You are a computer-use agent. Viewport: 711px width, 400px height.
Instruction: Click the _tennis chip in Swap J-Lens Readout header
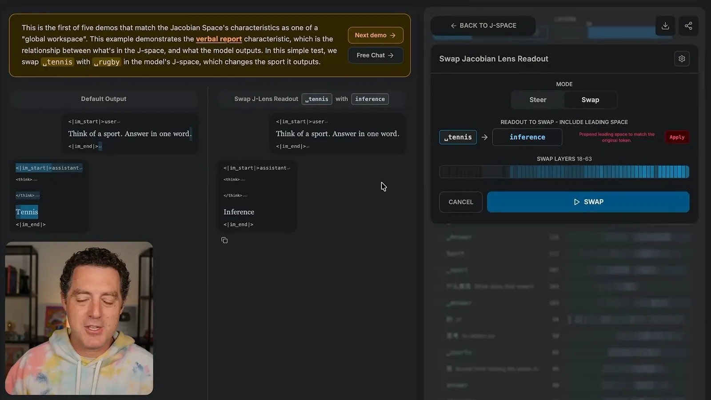point(317,99)
